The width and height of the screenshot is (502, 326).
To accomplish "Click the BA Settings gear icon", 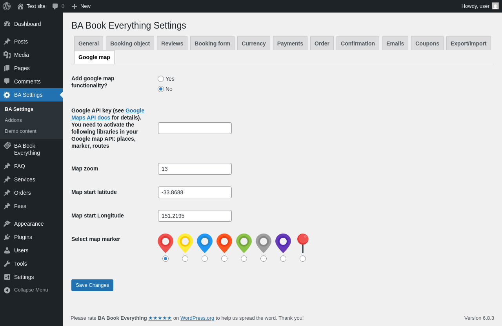I will point(7,95).
